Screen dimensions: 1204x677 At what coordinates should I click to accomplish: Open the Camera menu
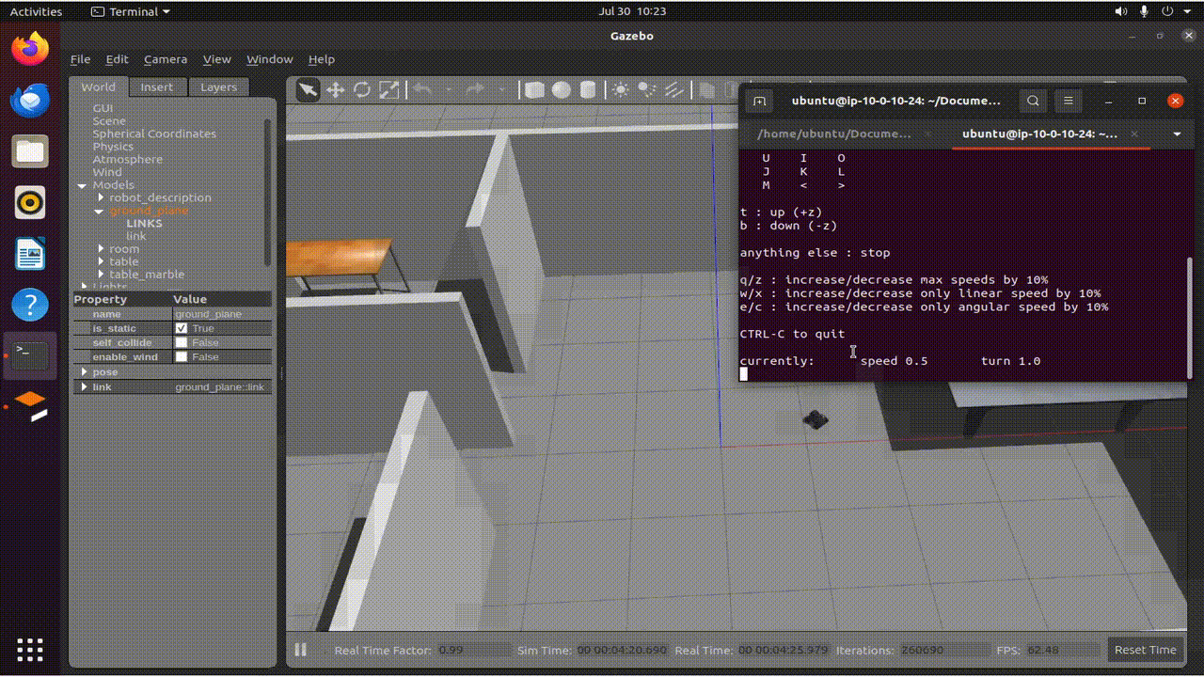click(x=165, y=59)
